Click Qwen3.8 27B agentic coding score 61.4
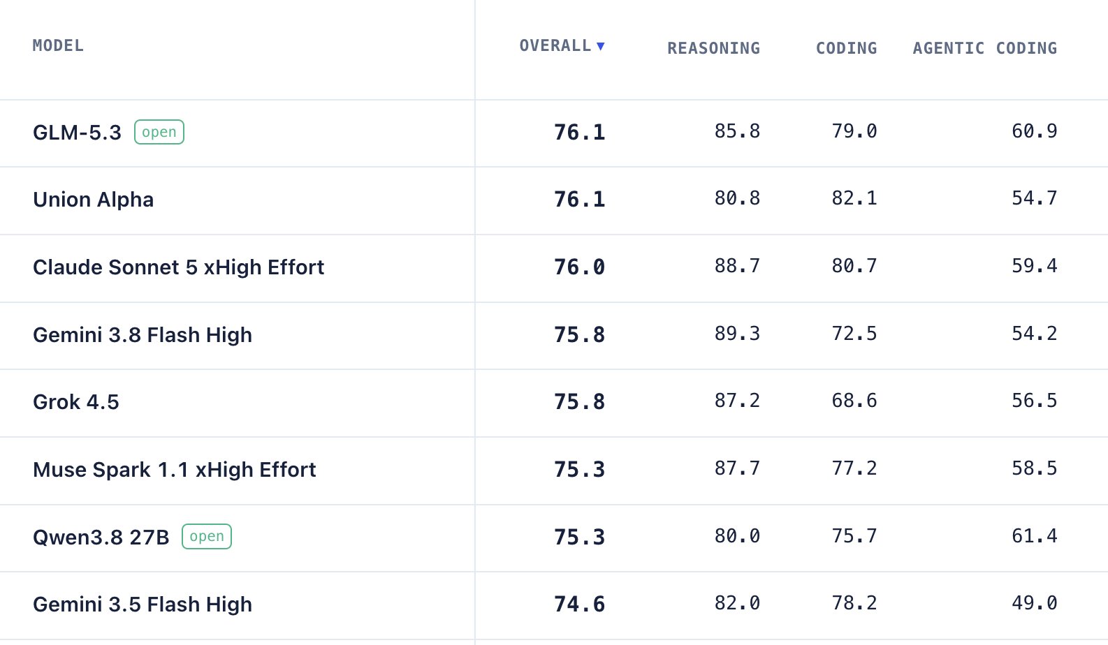1108x645 pixels. tap(1034, 536)
